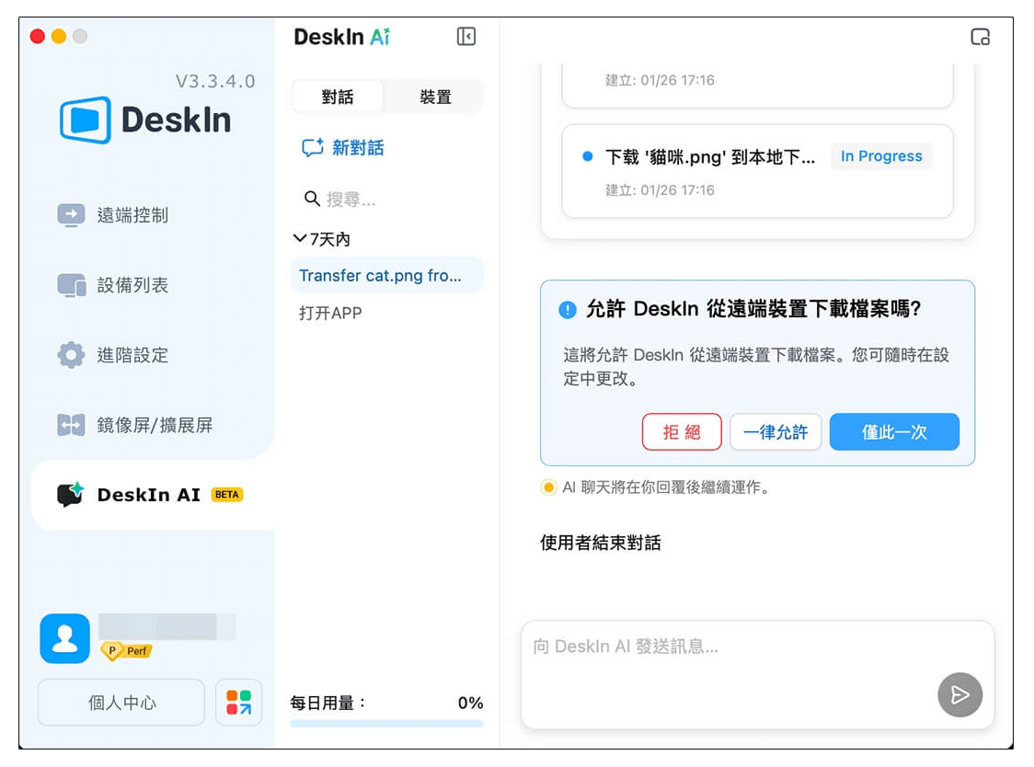Screen dimensions: 1034x767
Task: Open the 'Transfer cat.png fro...' conversation
Action: [x=385, y=275]
